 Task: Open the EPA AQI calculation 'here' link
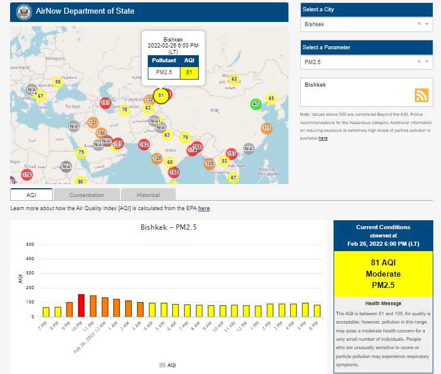(x=204, y=208)
